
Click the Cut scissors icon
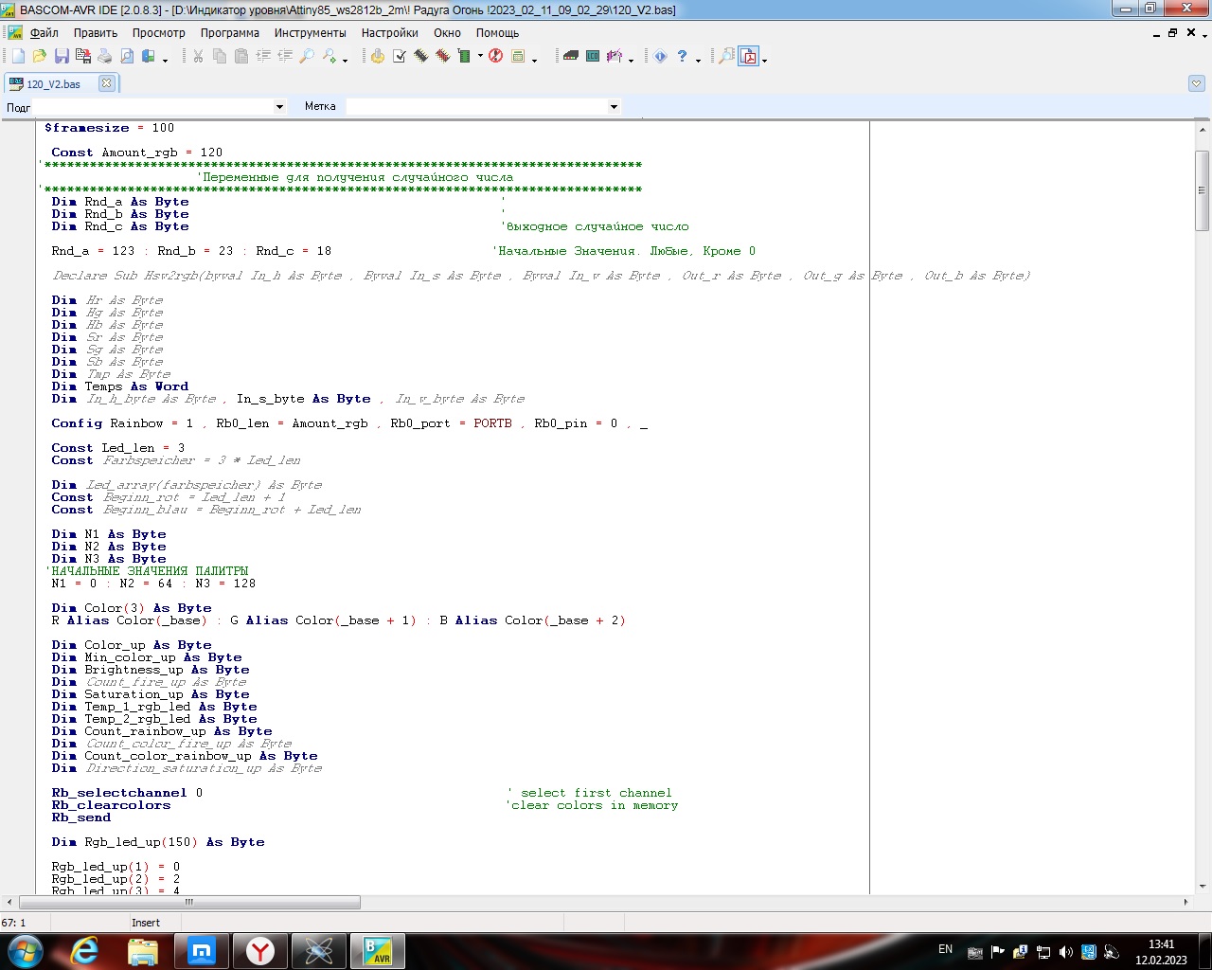pos(198,57)
